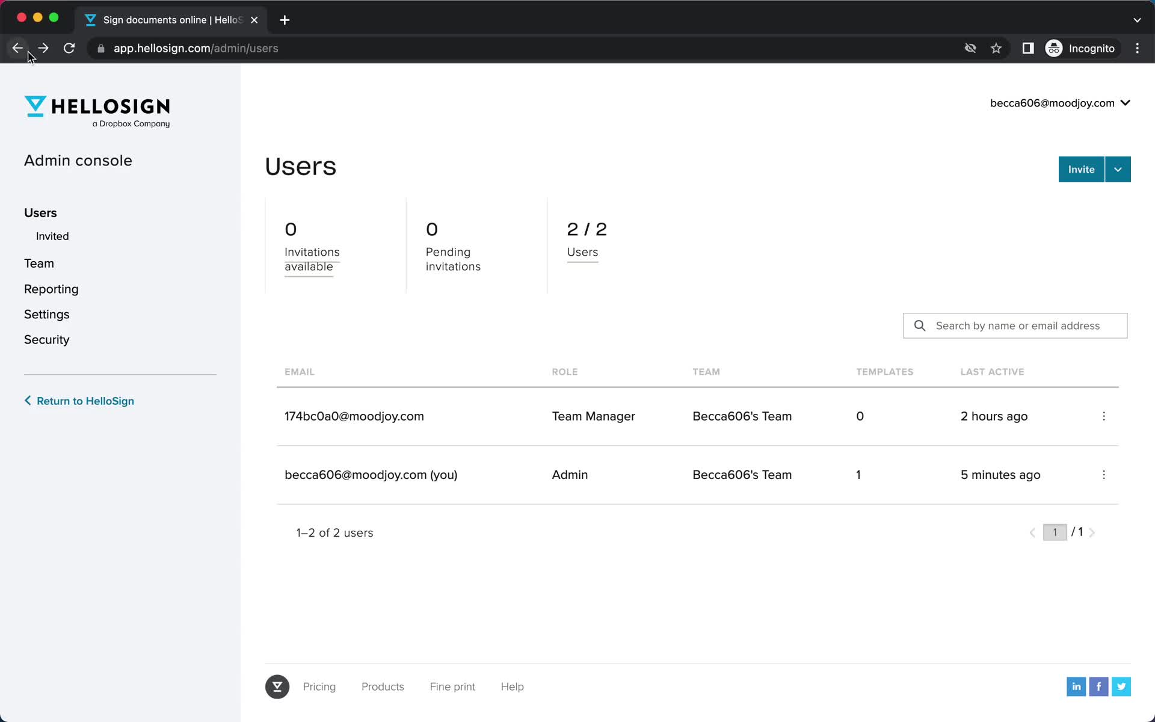Click Return to HelloSign link
1155x722 pixels.
point(79,401)
